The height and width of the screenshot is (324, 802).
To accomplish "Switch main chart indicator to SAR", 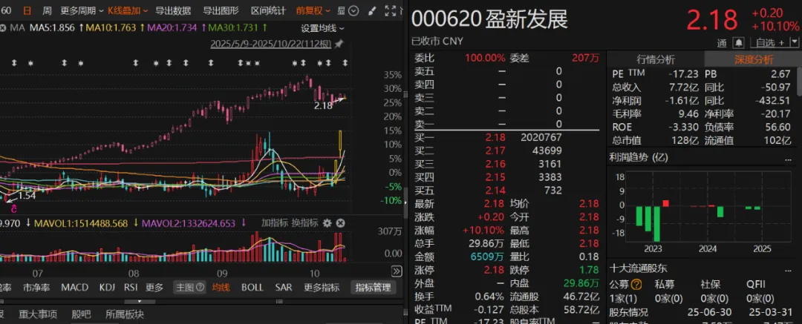I will point(284,287).
